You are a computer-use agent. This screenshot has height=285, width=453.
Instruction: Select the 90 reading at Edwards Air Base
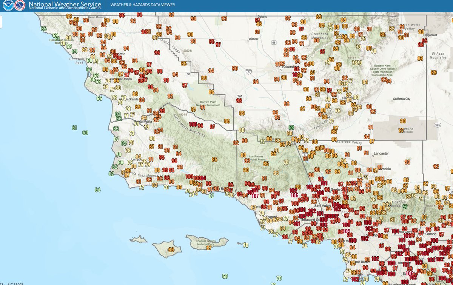[x=403, y=121]
